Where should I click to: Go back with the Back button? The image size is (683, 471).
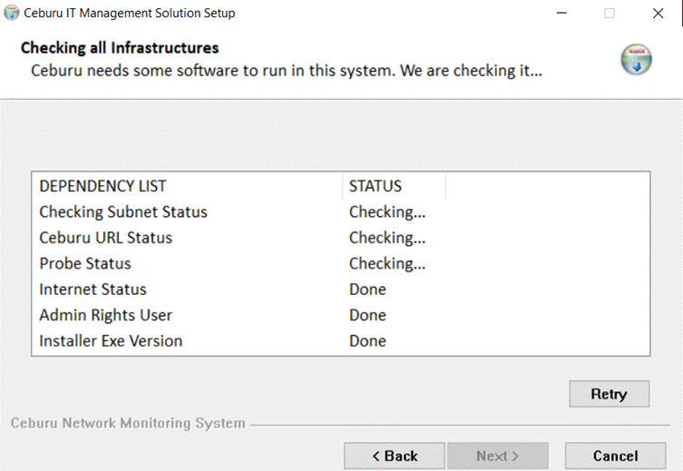click(395, 456)
